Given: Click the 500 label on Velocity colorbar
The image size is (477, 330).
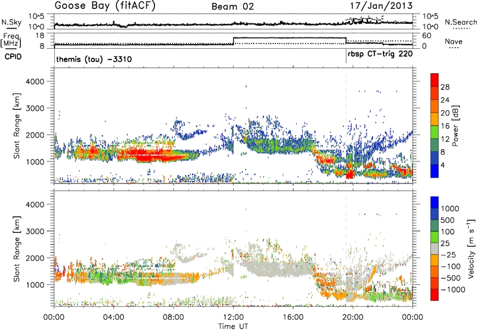Looking at the screenshot, I should [x=448, y=220].
